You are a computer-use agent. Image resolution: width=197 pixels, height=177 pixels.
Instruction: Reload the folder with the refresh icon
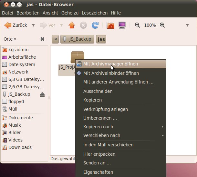[95, 25]
